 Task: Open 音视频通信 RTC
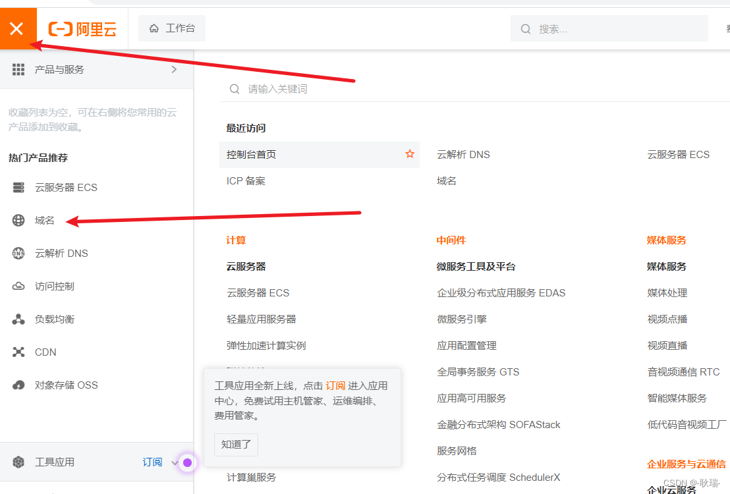pos(683,372)
